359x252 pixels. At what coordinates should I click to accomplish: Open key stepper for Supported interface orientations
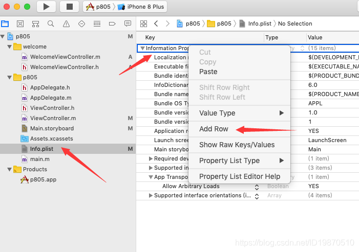pos(257,196)
